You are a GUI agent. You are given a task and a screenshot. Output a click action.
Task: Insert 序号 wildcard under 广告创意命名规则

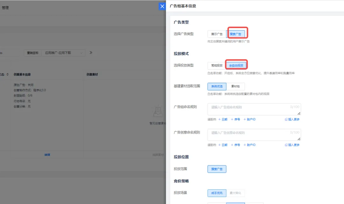pos(235,145)
